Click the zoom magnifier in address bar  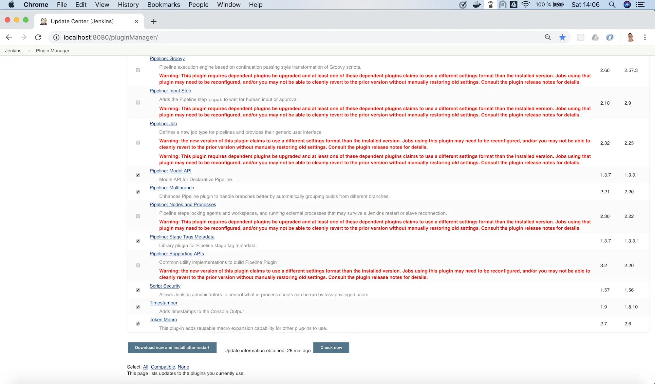pyautogui.click(x=548, y=37)
